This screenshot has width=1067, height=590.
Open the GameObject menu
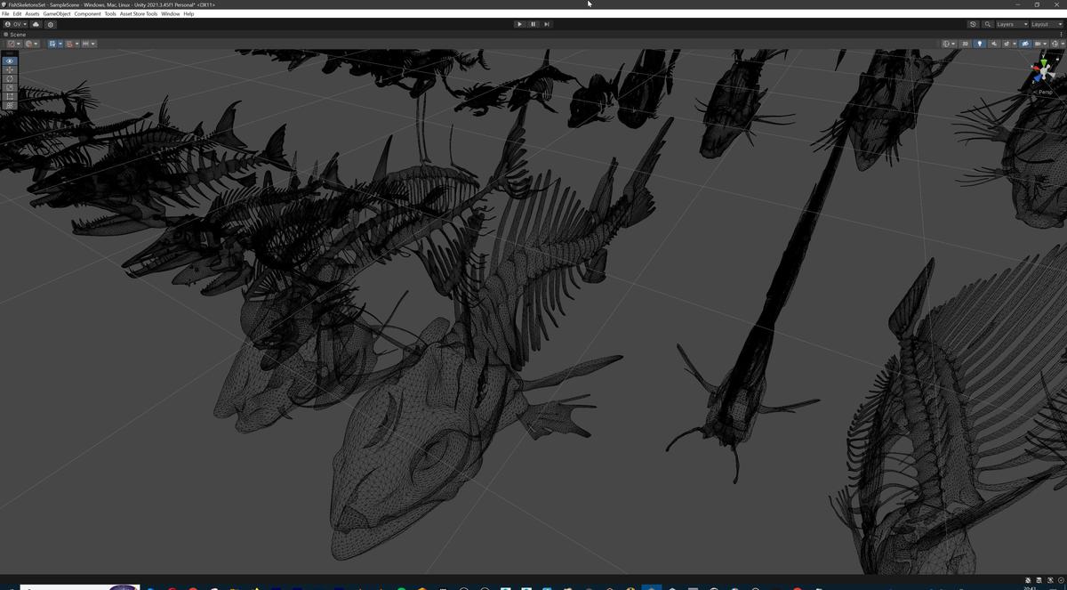pyautogui.click(x=56, y=13)
